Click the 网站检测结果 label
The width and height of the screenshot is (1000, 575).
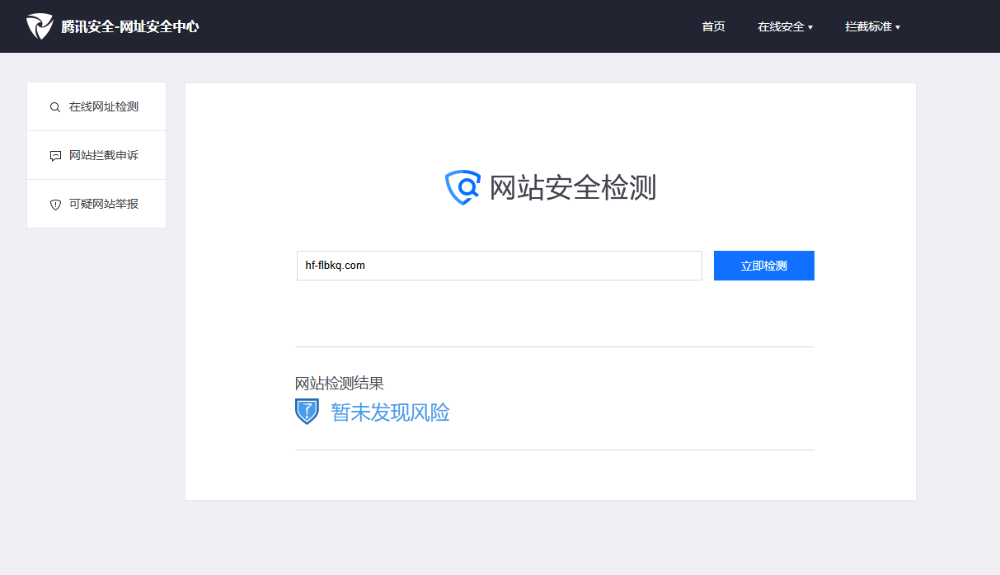tap(340, 384)
